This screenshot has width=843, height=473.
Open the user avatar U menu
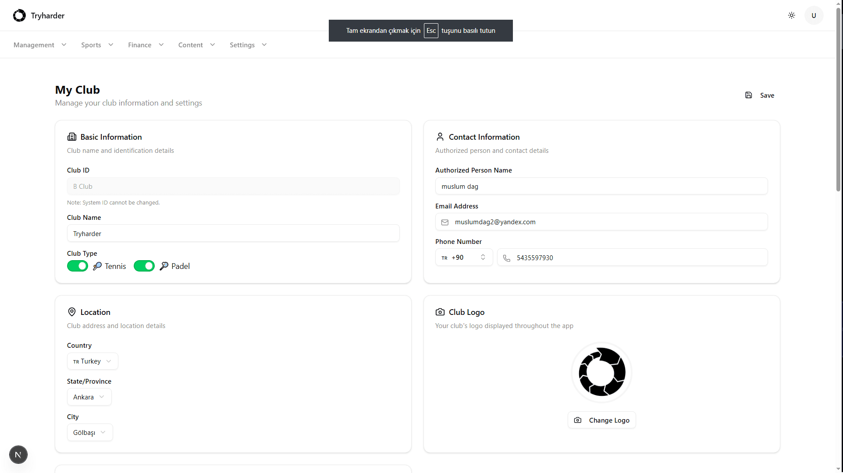pos(814,15)
